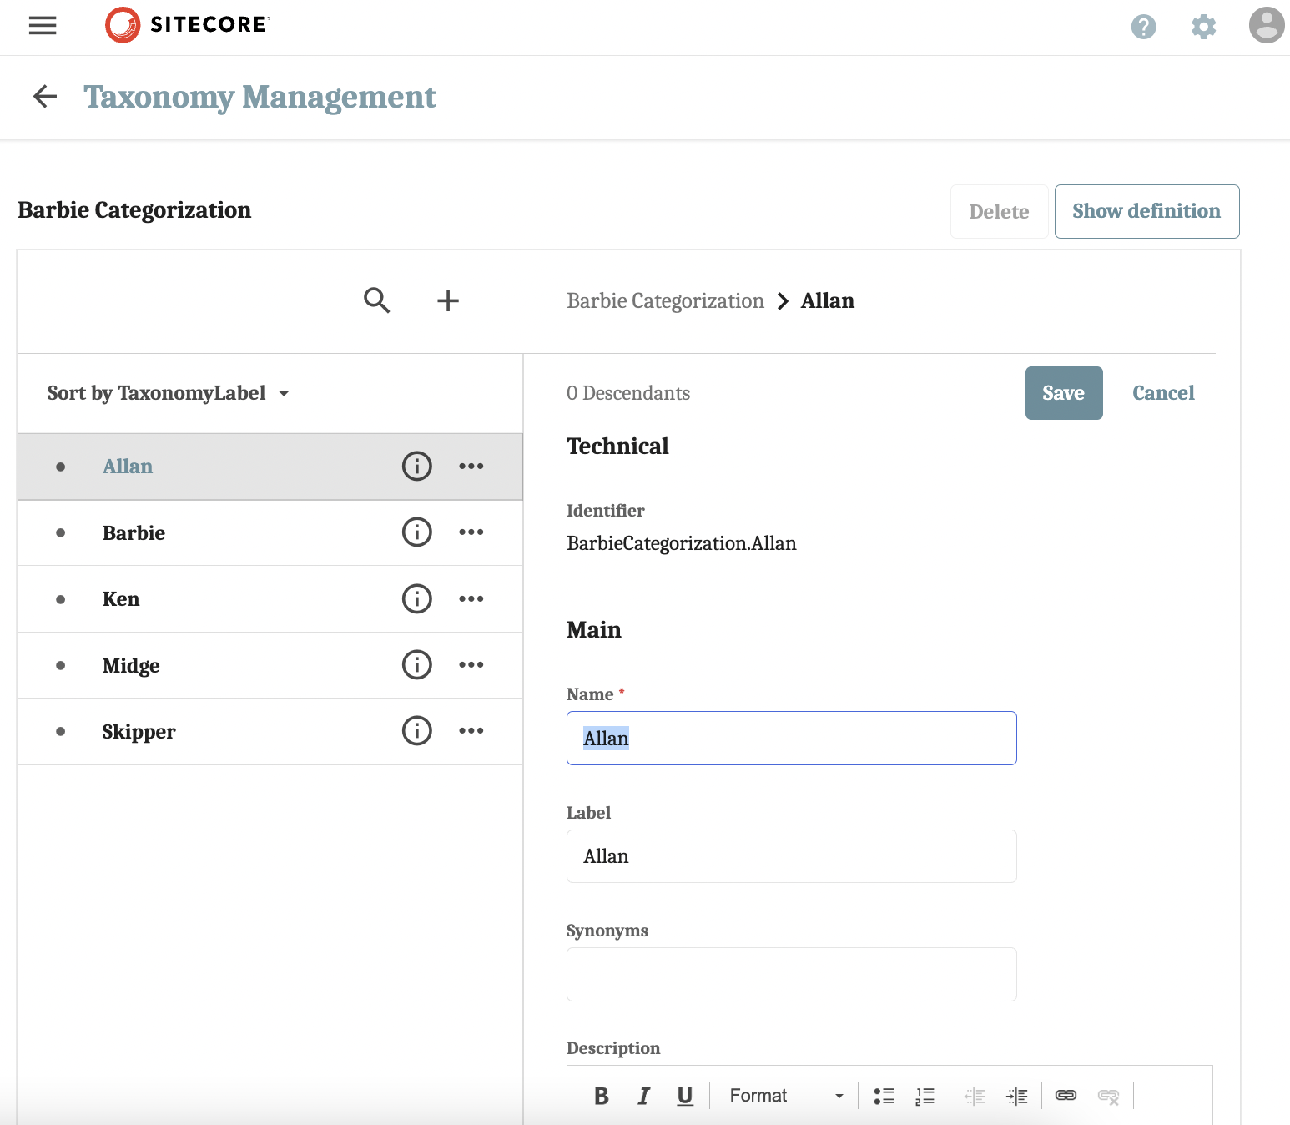Screen dimensions: 1290x1125
Task: Open the Format dropdown in the editor
Action: 783,1095
